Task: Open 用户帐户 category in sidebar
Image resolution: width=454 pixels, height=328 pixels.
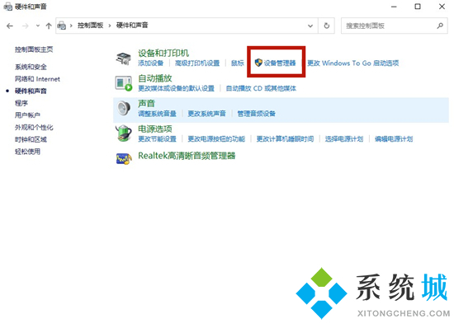Action: pos(27,115)
